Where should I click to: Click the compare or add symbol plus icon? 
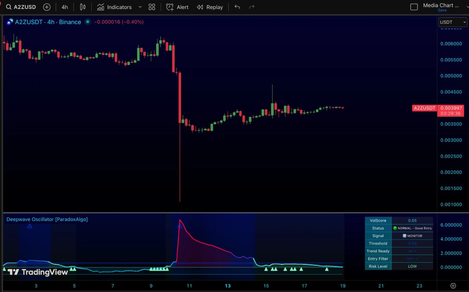[47, 7]
